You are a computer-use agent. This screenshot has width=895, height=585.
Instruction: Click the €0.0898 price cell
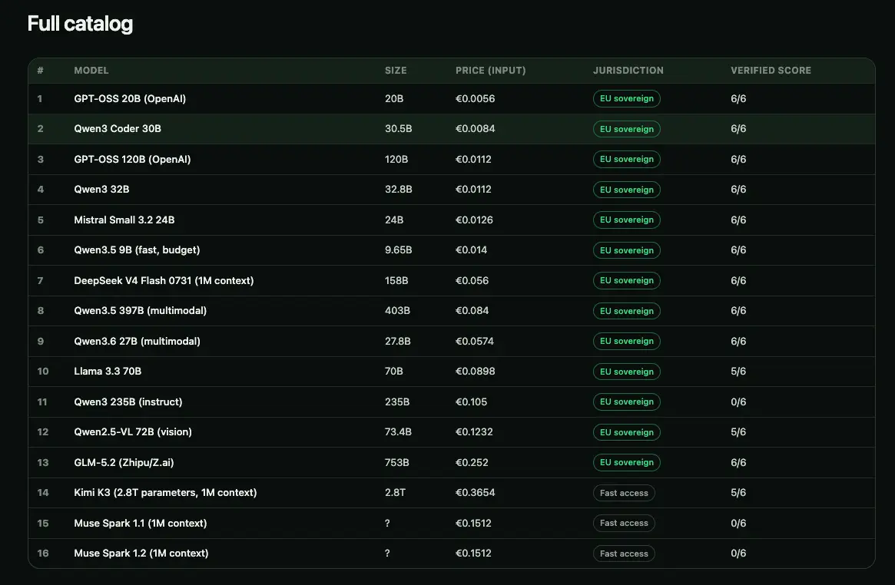[x=475, y=371]
